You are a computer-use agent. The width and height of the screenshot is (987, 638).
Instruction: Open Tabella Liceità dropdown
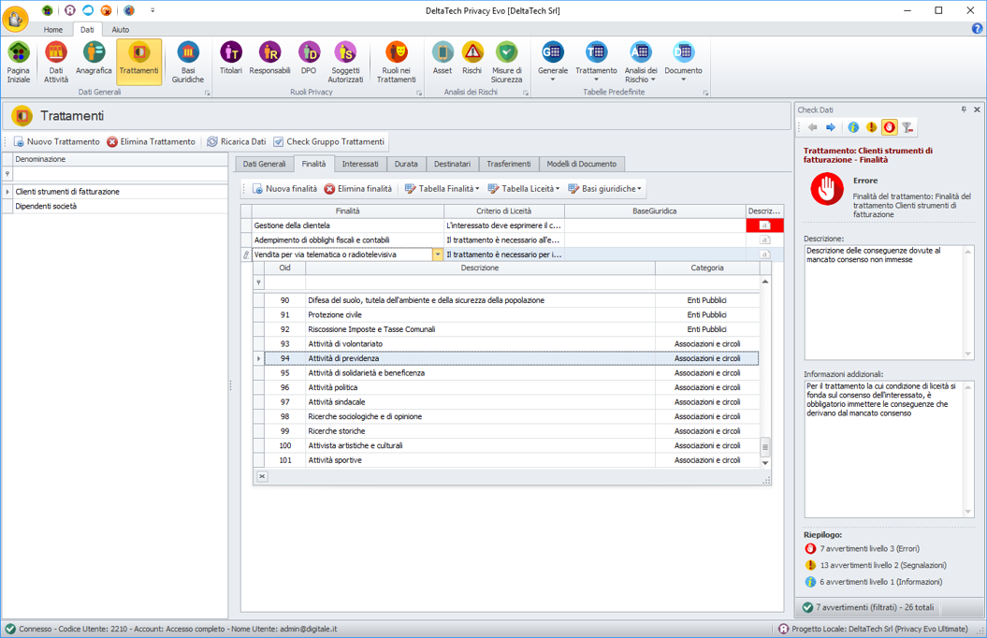pos(524,189)
